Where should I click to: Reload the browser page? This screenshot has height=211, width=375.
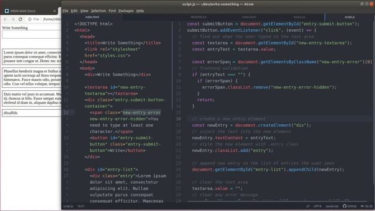(x=21, y=19)
